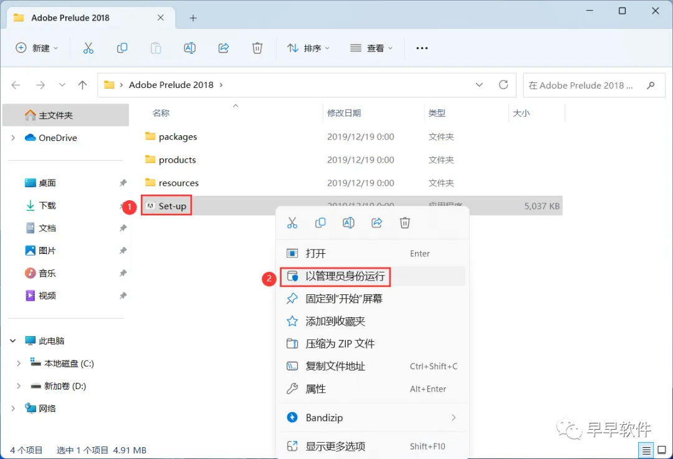Choose 压缩为 ZIP 文件

(x=373, y=344)
